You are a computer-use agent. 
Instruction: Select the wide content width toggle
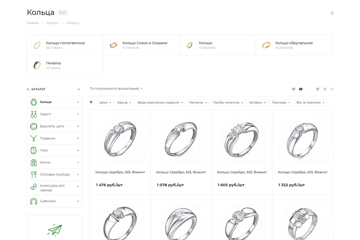click(x=301, y=89)
